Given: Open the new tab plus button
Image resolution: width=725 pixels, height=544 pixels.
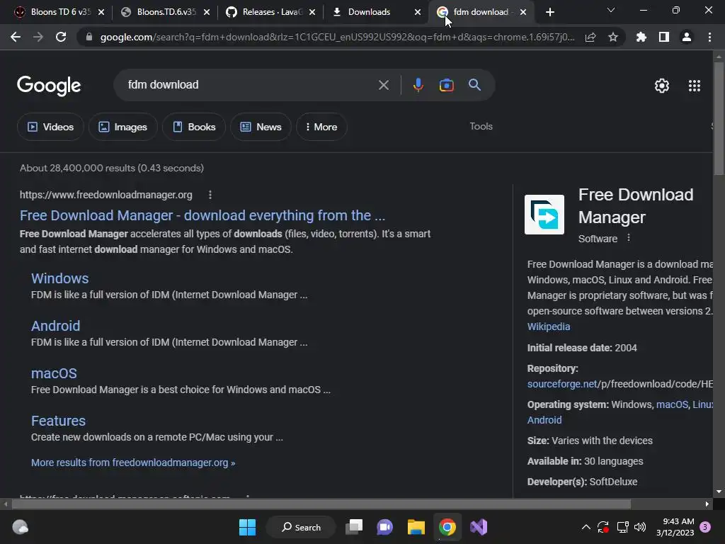Looking at the screenshot, I should coord(549,12).
